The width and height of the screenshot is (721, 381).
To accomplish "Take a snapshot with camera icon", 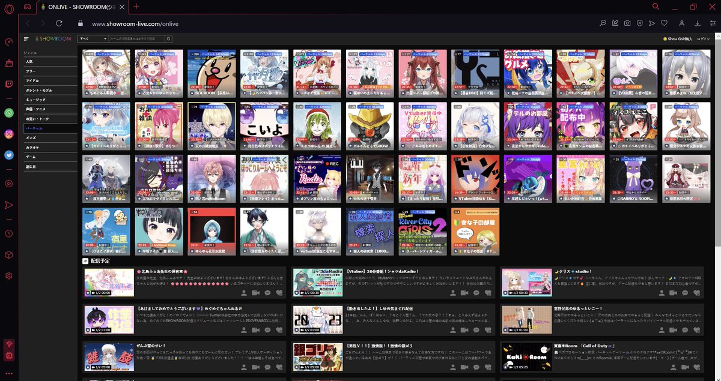I will [x=627, y=23].
